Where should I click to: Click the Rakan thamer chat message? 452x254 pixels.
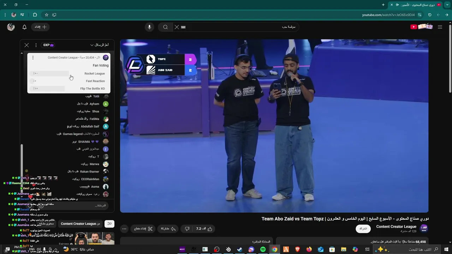[x=88, y=171]
